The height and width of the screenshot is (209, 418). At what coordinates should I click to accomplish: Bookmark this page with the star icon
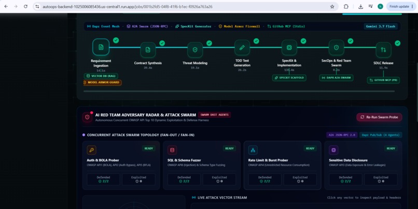coord(332,6)
